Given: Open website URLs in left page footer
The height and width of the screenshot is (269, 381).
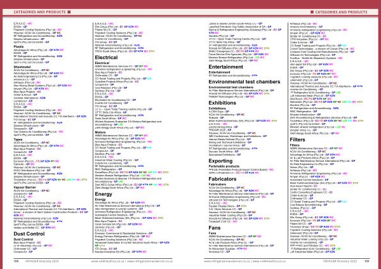Looking at the screenshot, I should tap(132, 261).
